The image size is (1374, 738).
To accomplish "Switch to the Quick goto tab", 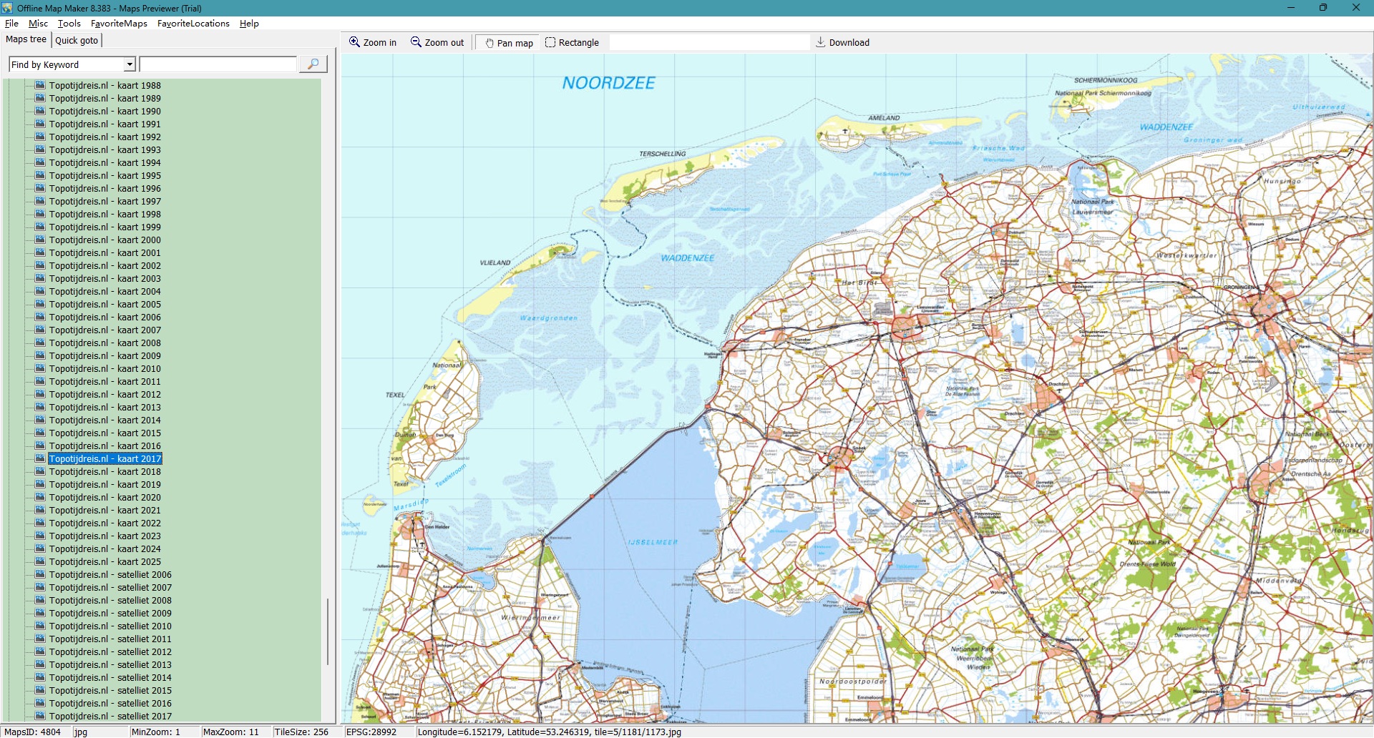I will [x=77, y=41].
